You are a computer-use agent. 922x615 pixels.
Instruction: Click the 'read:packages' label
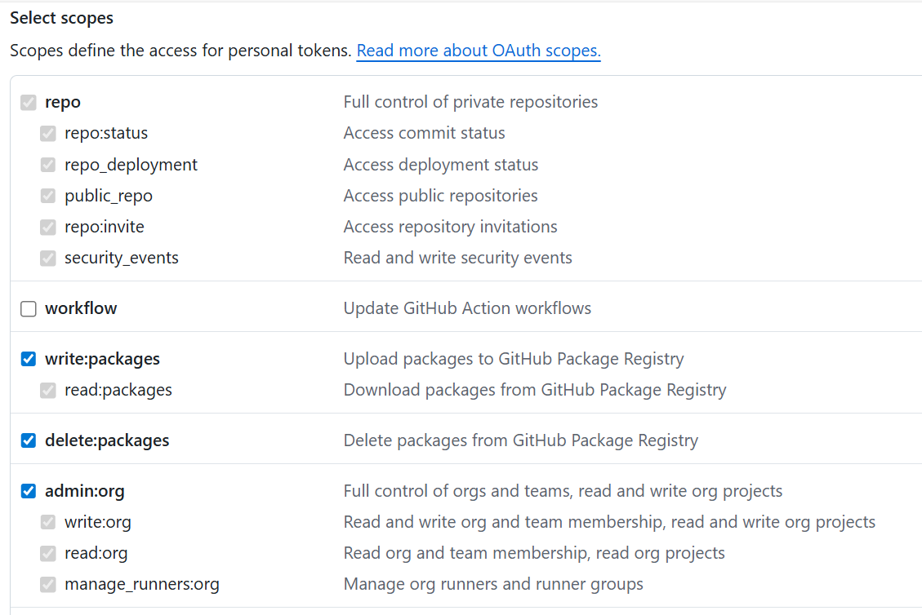[118, 390]
